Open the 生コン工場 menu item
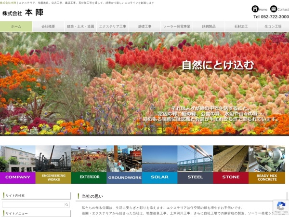This screenshot has height=217, width=289. tap(273, 27)
